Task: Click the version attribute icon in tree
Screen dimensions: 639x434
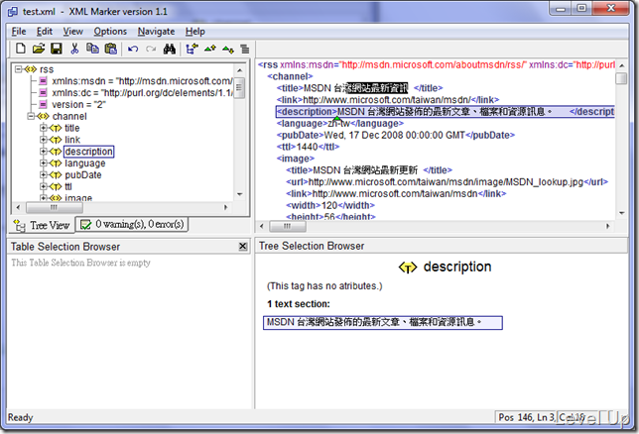Action: [43, 105]
